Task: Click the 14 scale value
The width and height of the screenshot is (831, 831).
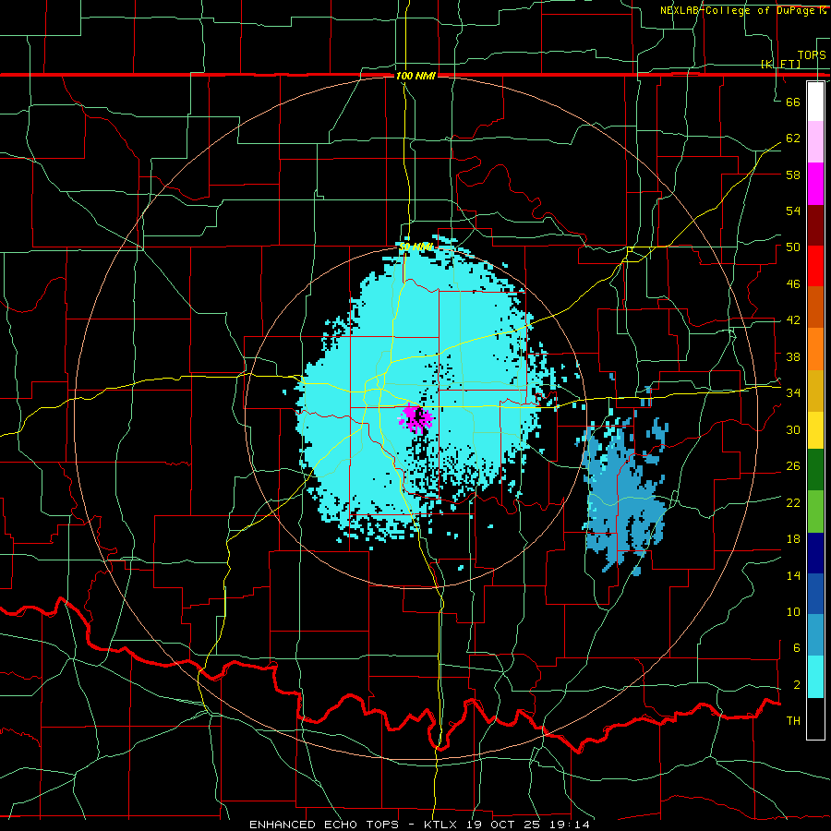Action: (793, 575)
